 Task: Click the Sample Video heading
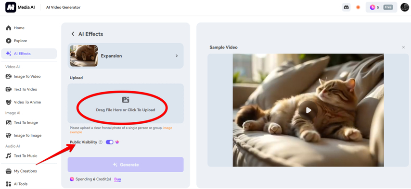point(224,47)
